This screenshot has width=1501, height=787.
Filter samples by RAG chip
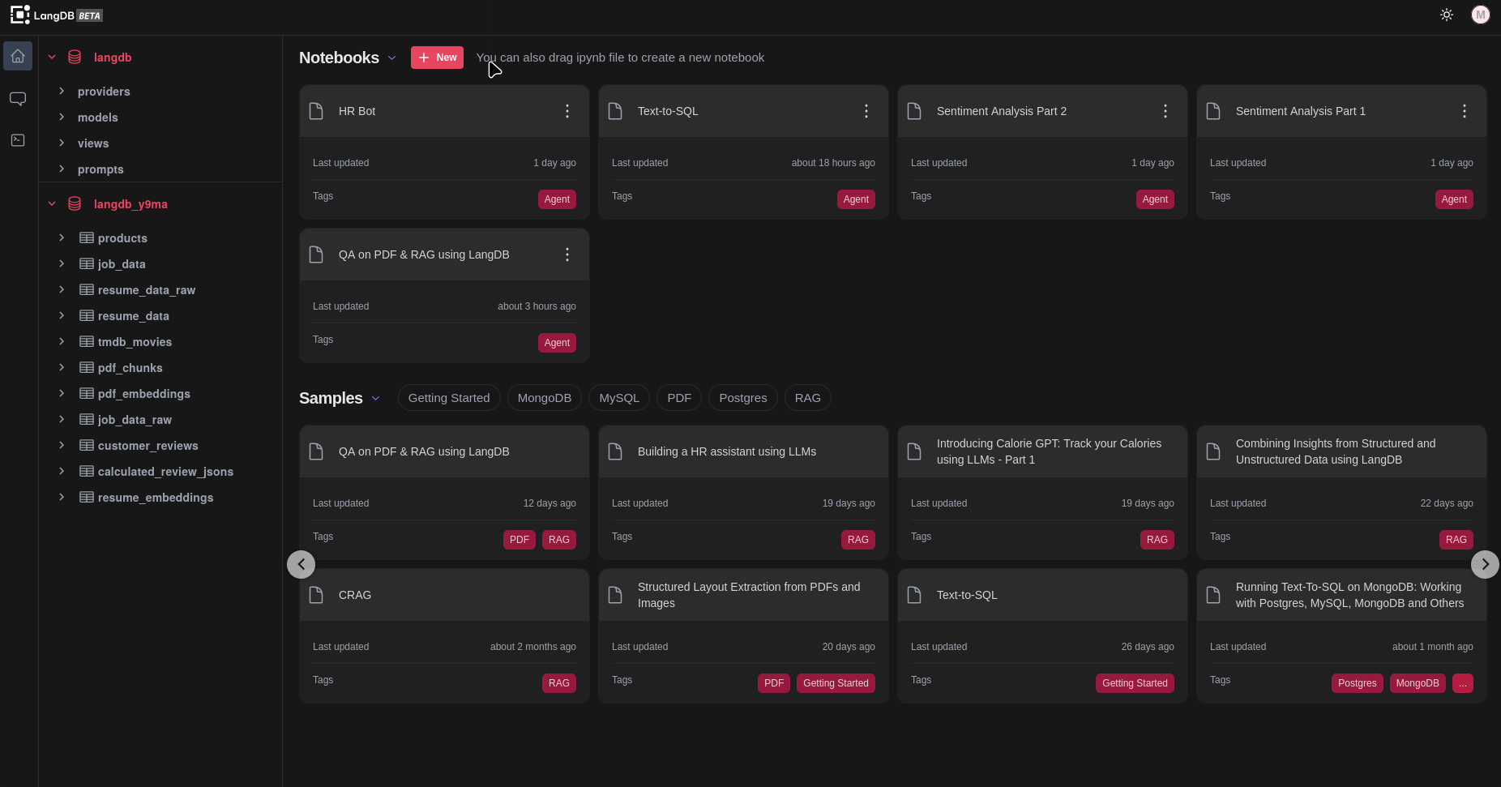click(x=808, y=398)
